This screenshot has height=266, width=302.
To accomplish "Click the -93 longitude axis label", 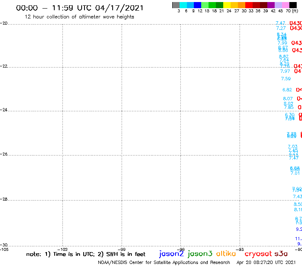I will tap(240, 249).
